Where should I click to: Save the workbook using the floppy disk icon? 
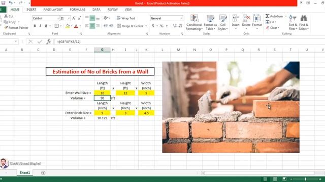click(x=3, y=3)
